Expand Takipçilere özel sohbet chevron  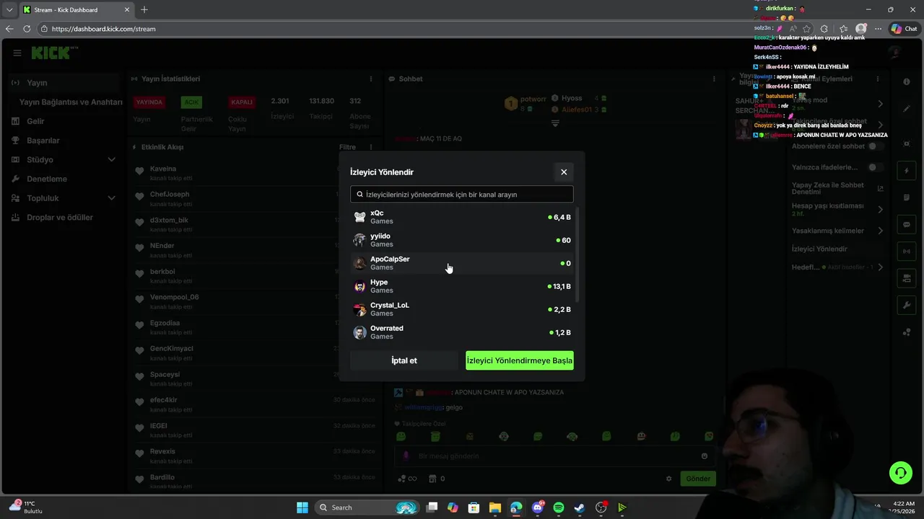pyautogui.click(x=880, y=125)
